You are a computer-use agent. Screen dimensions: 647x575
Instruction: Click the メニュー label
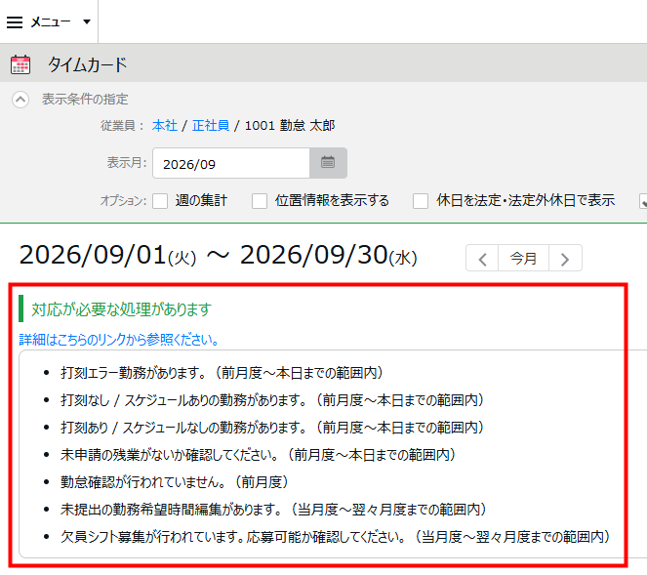[51, 21]
